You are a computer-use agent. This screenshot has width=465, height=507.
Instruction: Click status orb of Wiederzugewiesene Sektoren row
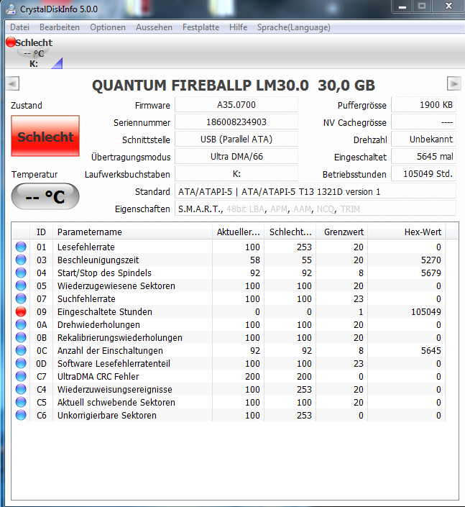pyautogui.click(x=21, y=286)
